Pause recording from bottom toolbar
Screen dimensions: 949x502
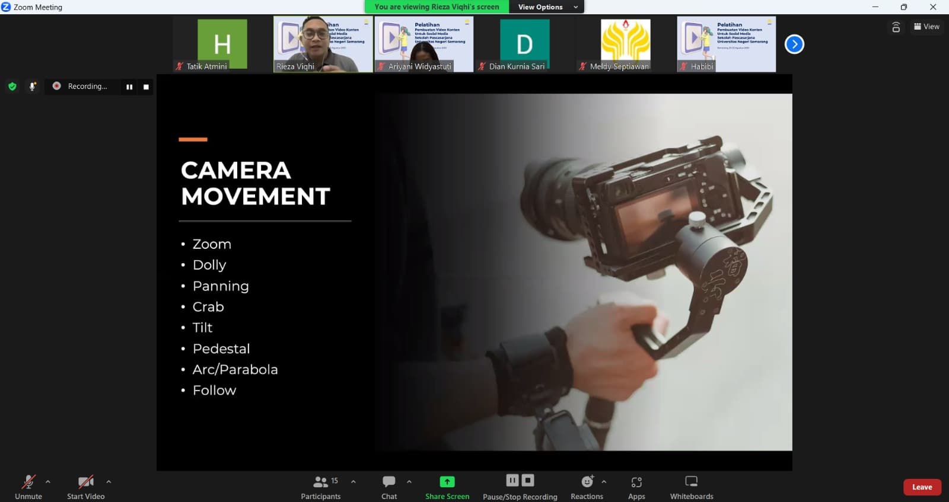512,480
